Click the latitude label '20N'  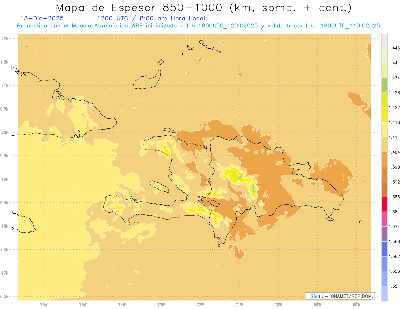click(x=5, y=132)
